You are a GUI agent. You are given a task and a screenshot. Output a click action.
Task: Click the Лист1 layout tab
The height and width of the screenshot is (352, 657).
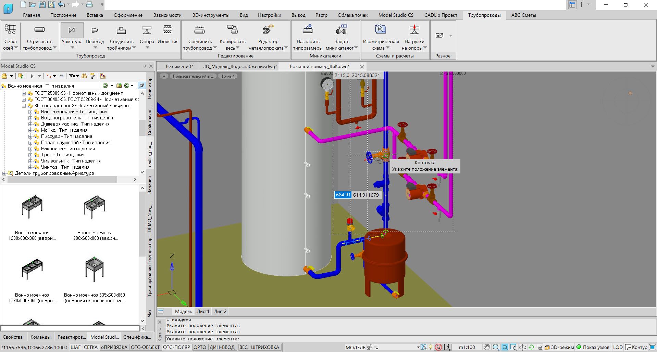(x=203, y=311)
